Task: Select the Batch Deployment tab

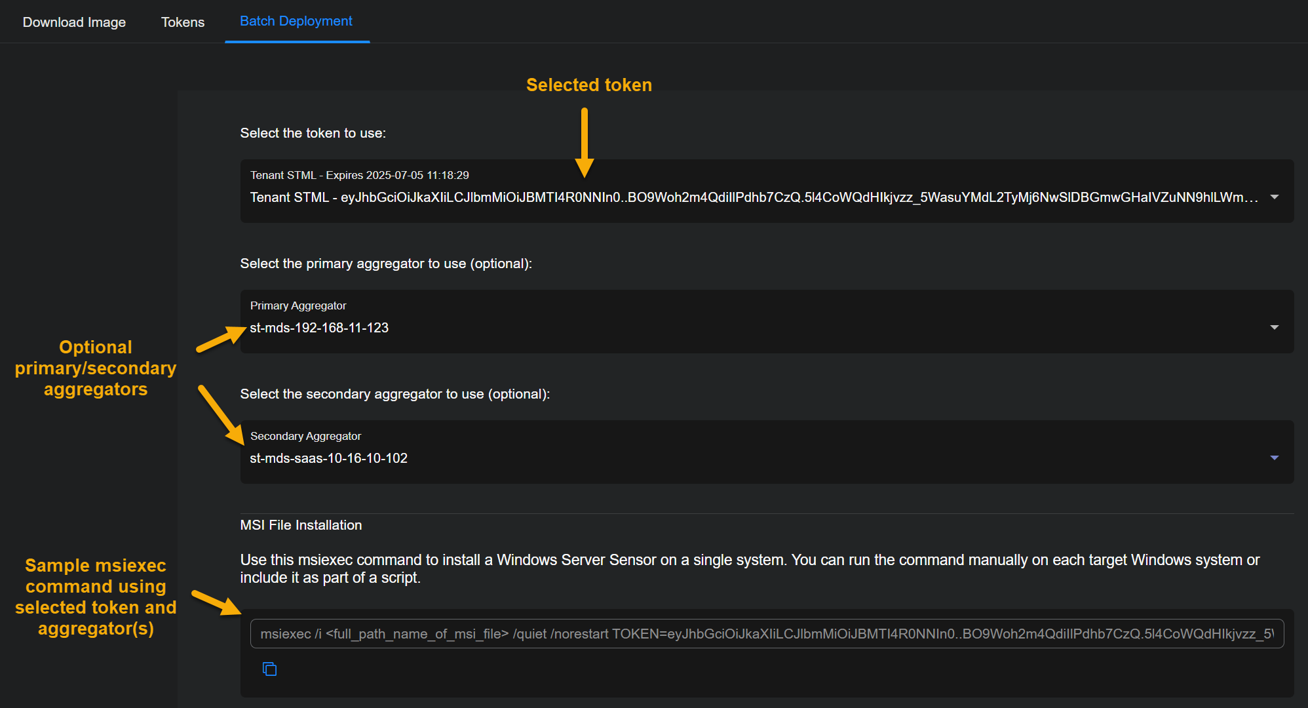Action: point(296,21)
